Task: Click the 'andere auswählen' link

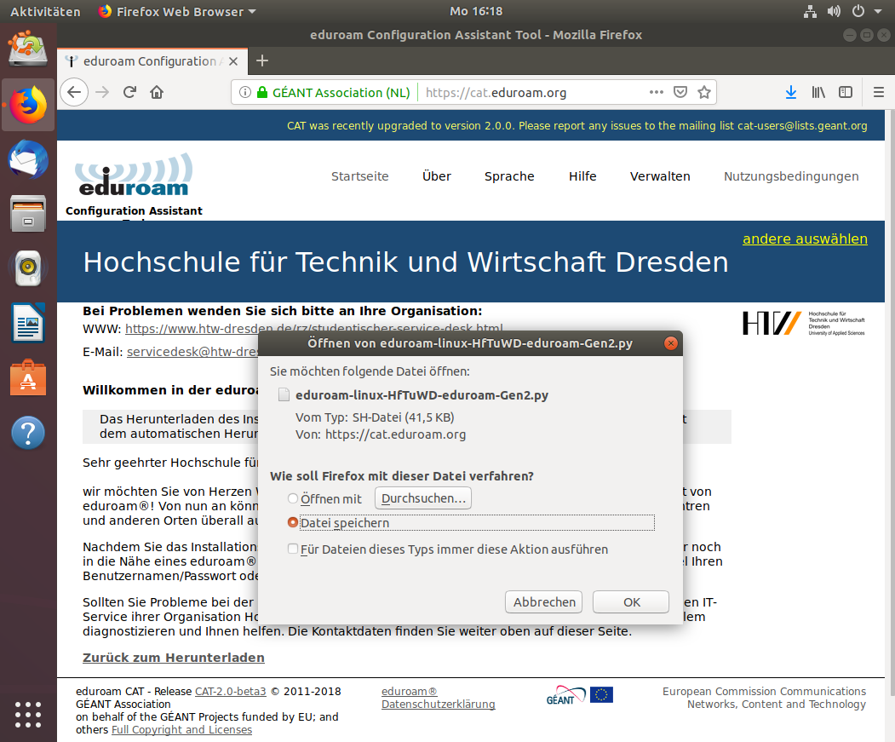Action: (x=805, y=239)
